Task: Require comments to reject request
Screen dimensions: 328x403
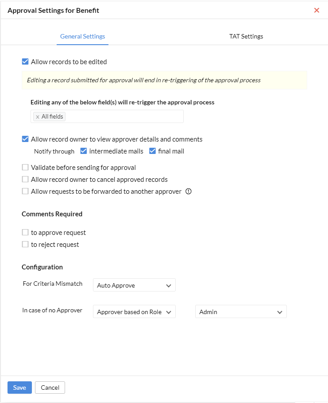Action: pos(25,244)
